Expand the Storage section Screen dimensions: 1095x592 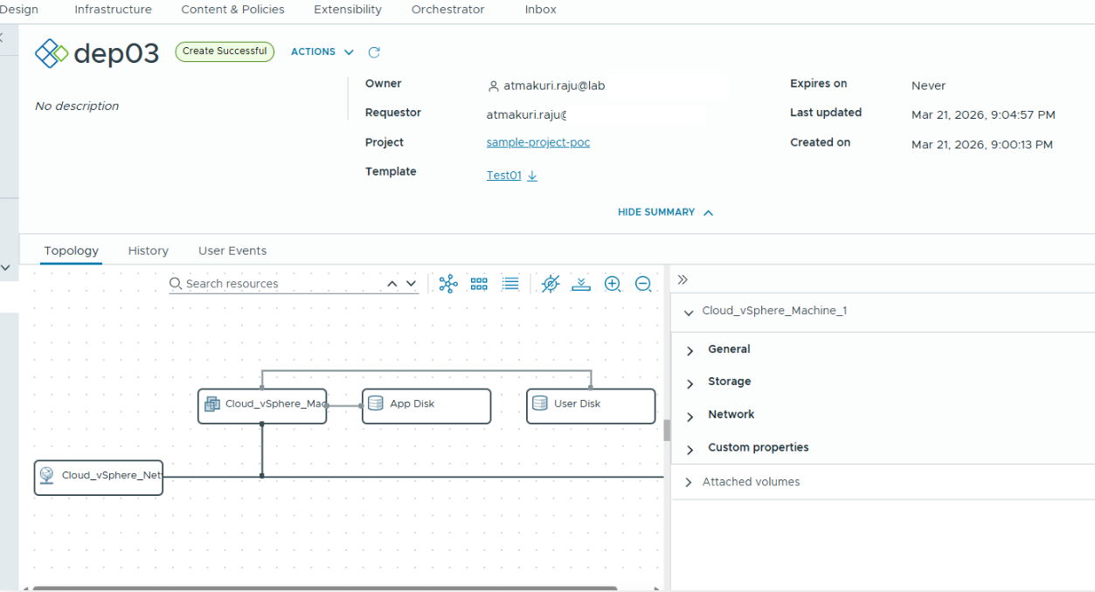coord(729,382)
